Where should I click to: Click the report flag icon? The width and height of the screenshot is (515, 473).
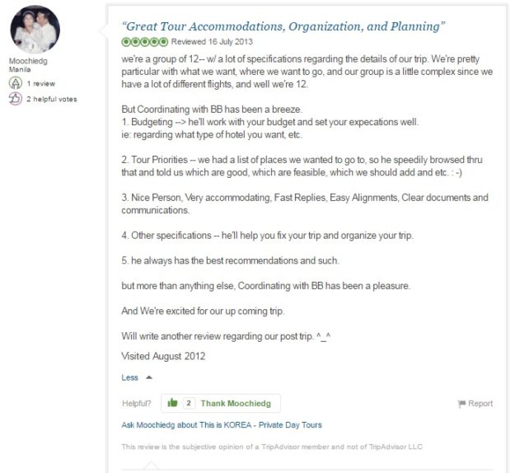[461, 403]
